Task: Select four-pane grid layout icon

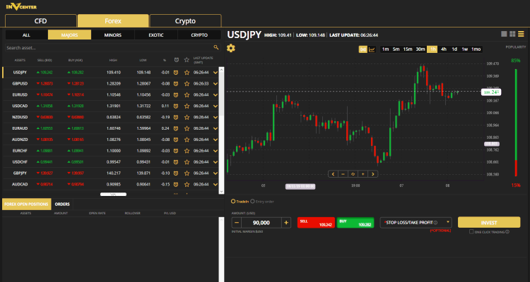Action: (512, 34)
